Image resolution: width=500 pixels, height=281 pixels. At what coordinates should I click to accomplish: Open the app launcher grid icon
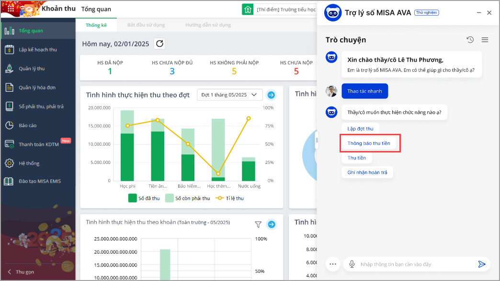click(x=11, y=9)
